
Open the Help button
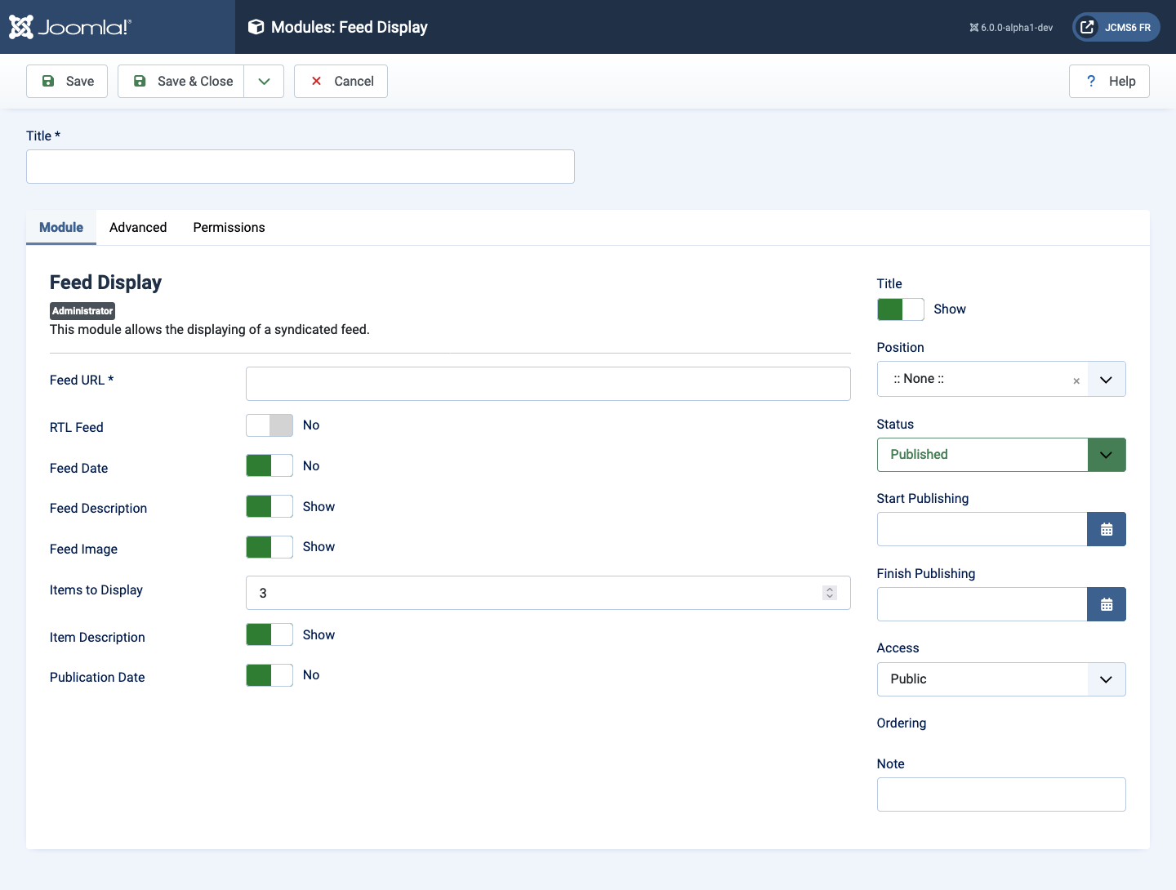[1109, 81]
